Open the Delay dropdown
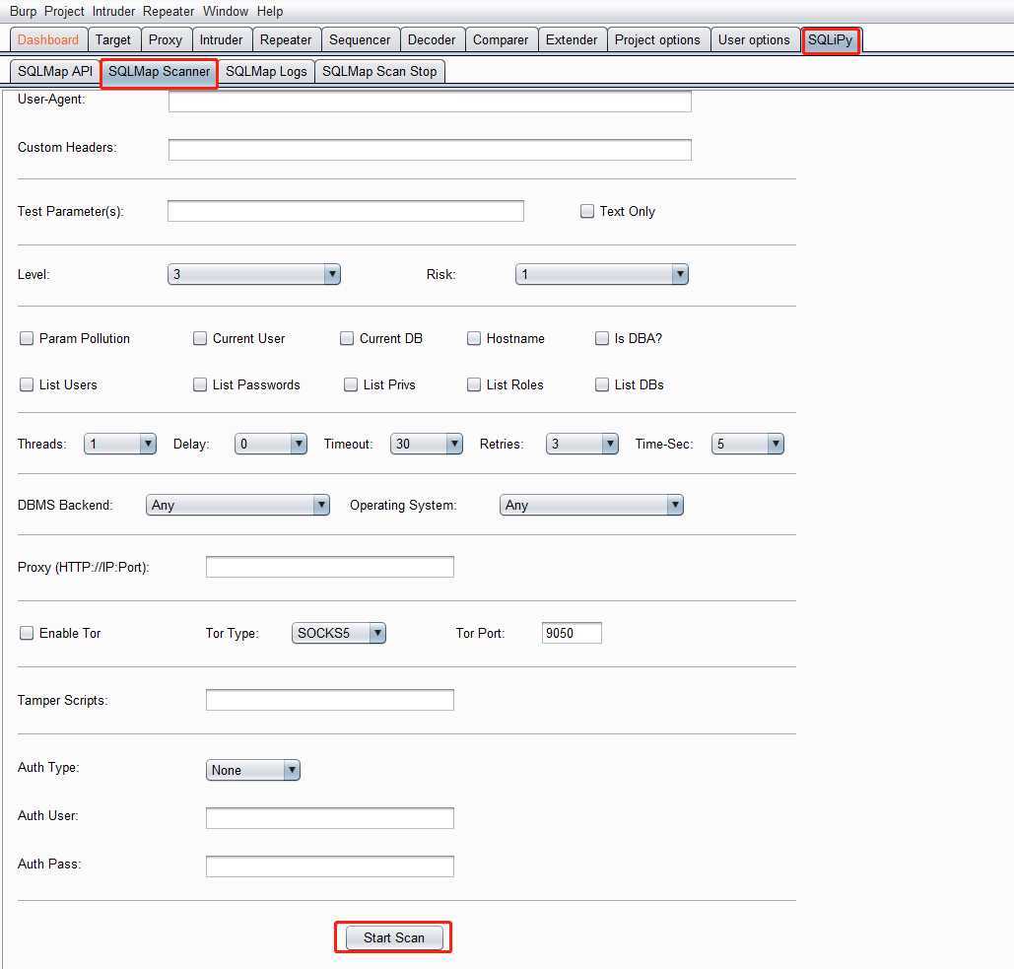The height and width of the screenshot is (969, 1014). click(x=271, y=444)
